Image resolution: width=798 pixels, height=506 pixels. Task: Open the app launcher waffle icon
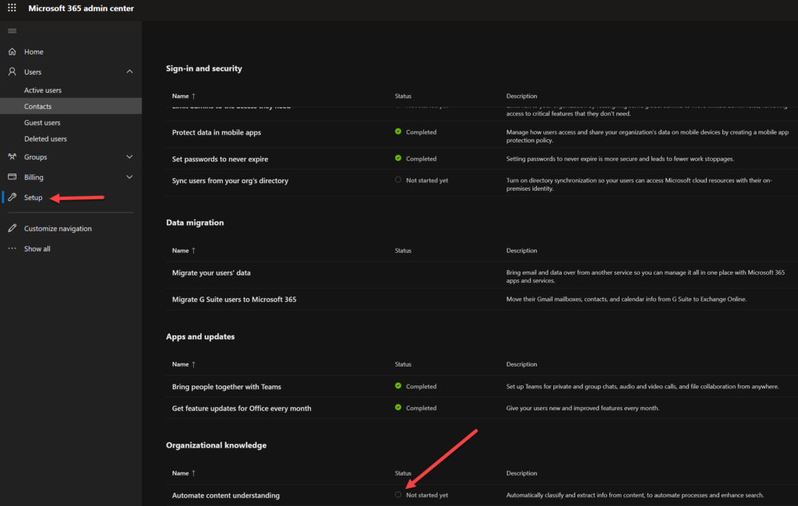[12, 8]
